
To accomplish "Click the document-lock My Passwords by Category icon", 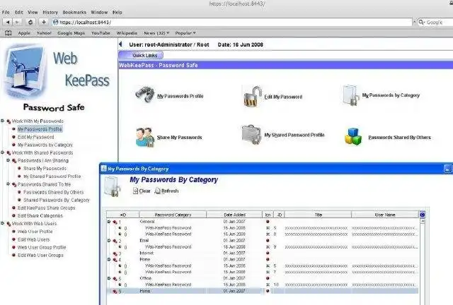I will coord(351,95).
